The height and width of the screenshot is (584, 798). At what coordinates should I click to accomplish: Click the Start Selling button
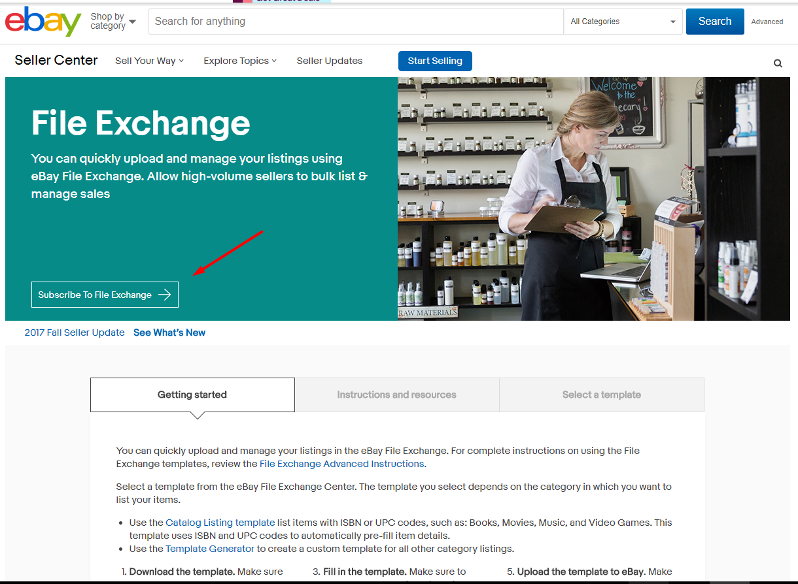(435, 61)
